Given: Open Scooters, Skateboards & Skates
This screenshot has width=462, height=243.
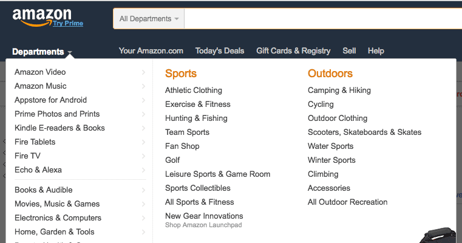Looking at the screenshot, I should 364,132.
